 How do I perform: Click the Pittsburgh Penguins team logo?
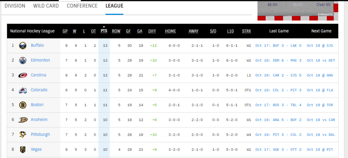click(23, 135)
